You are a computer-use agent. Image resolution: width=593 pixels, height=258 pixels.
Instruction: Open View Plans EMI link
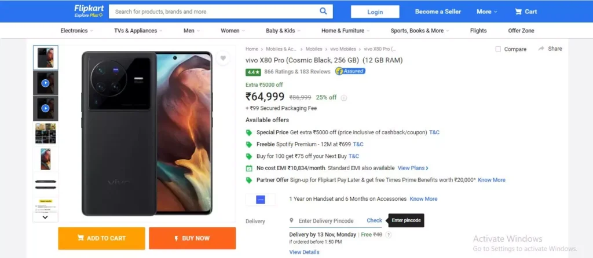coord(413,168)
